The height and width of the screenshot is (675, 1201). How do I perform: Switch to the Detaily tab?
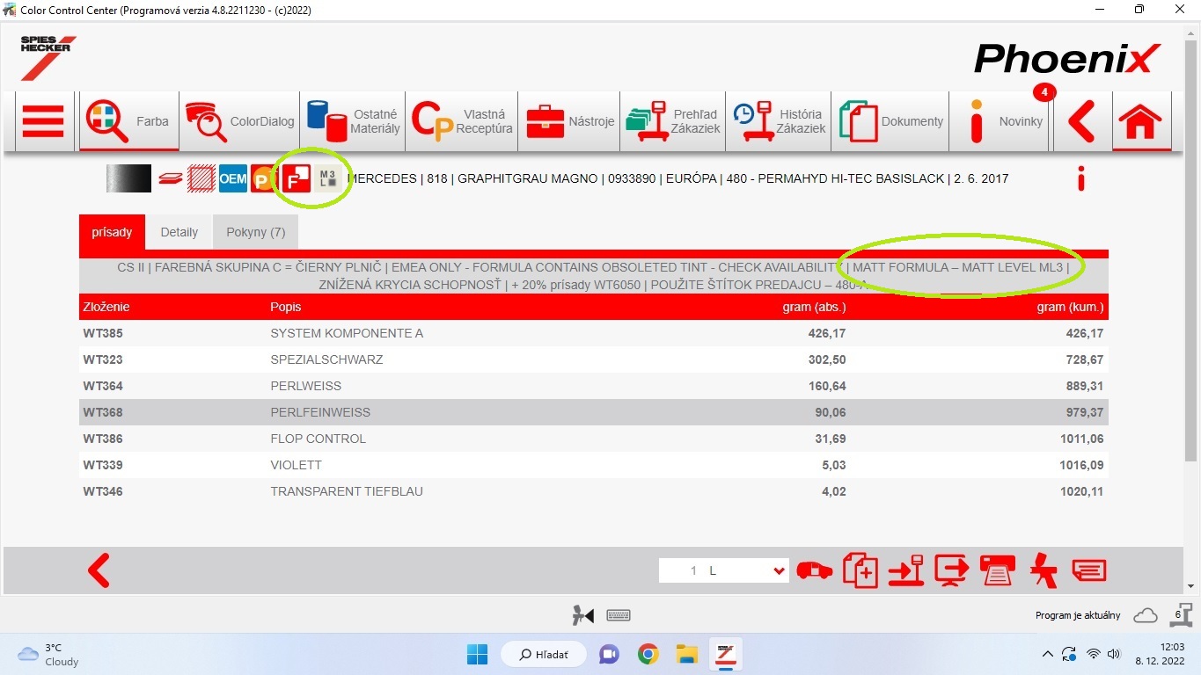click(x=179, y=232)
